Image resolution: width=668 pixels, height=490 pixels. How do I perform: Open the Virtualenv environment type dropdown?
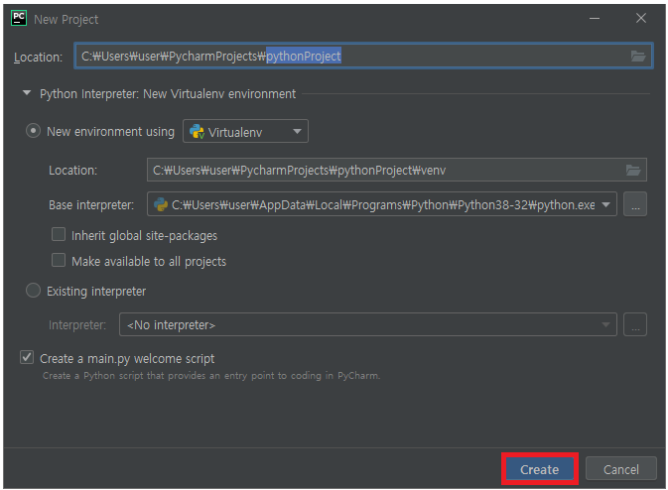245,131
